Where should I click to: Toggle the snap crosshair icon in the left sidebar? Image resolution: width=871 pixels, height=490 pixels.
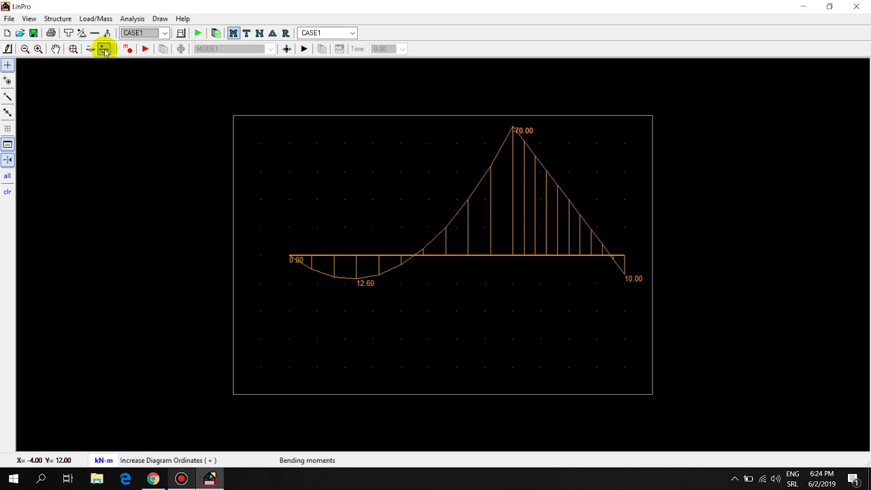click(x=7, y=160)
